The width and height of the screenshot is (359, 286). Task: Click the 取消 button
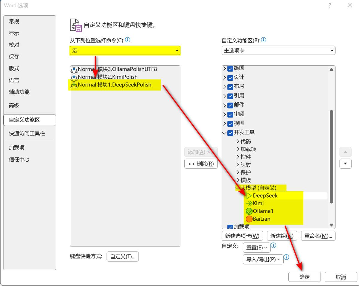pos(341,277)
